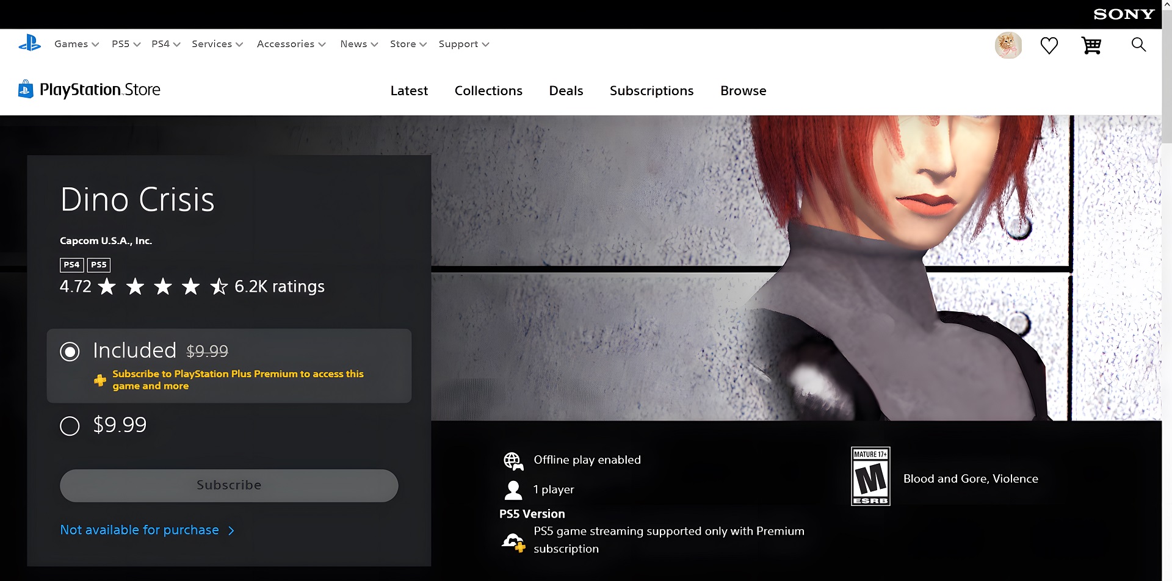1172x581 pixels.
Task: Click the offline play globe icon
Action: click(x=513, y=461)
